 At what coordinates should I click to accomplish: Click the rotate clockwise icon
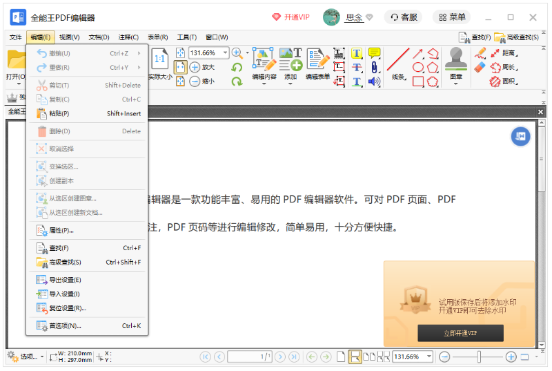[237, 82]
